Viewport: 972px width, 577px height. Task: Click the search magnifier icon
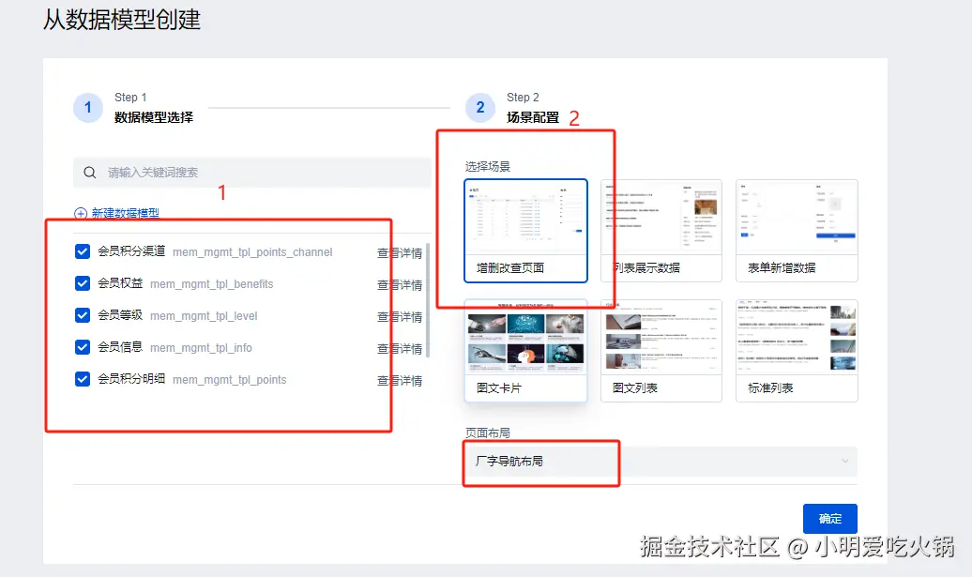(89, 172)
